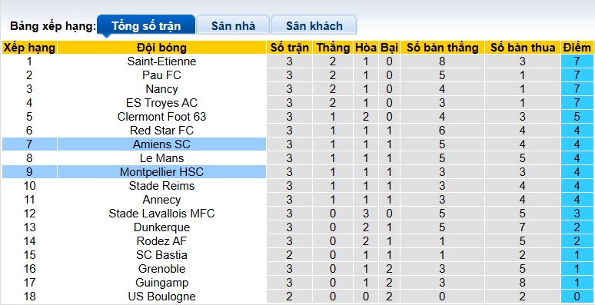This screenshot has width=595, height=305.
Task: Click the Montpellier HSC team name
Action: pos(161,172)
